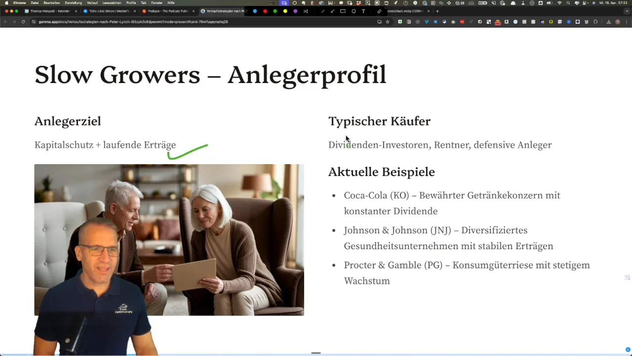Open a new browser tab
The image size is (632, 356).
pyautogui.click(x=437, y=11)
